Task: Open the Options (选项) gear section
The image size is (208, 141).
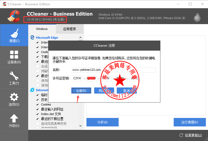Action: point(14,99)
